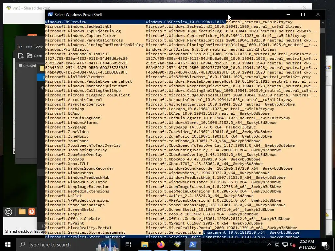Select the Unsaved document tab
Screen dimensions: 335x251
[27, 65]
